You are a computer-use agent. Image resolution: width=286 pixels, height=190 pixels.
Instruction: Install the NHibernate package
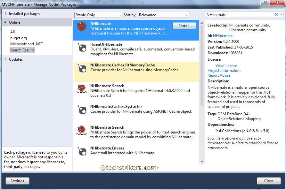click(x=184, y=26)
